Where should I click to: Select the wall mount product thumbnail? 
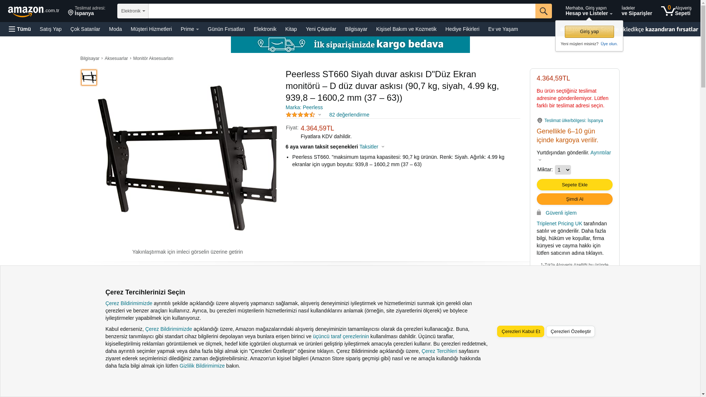click(89, 78)
